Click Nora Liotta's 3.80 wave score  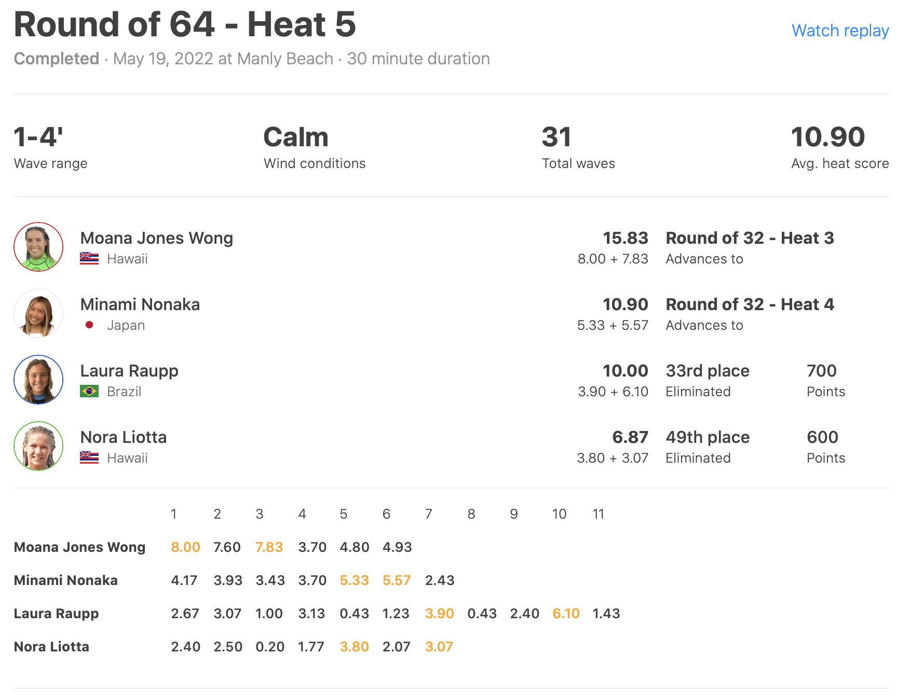[354, 647]
